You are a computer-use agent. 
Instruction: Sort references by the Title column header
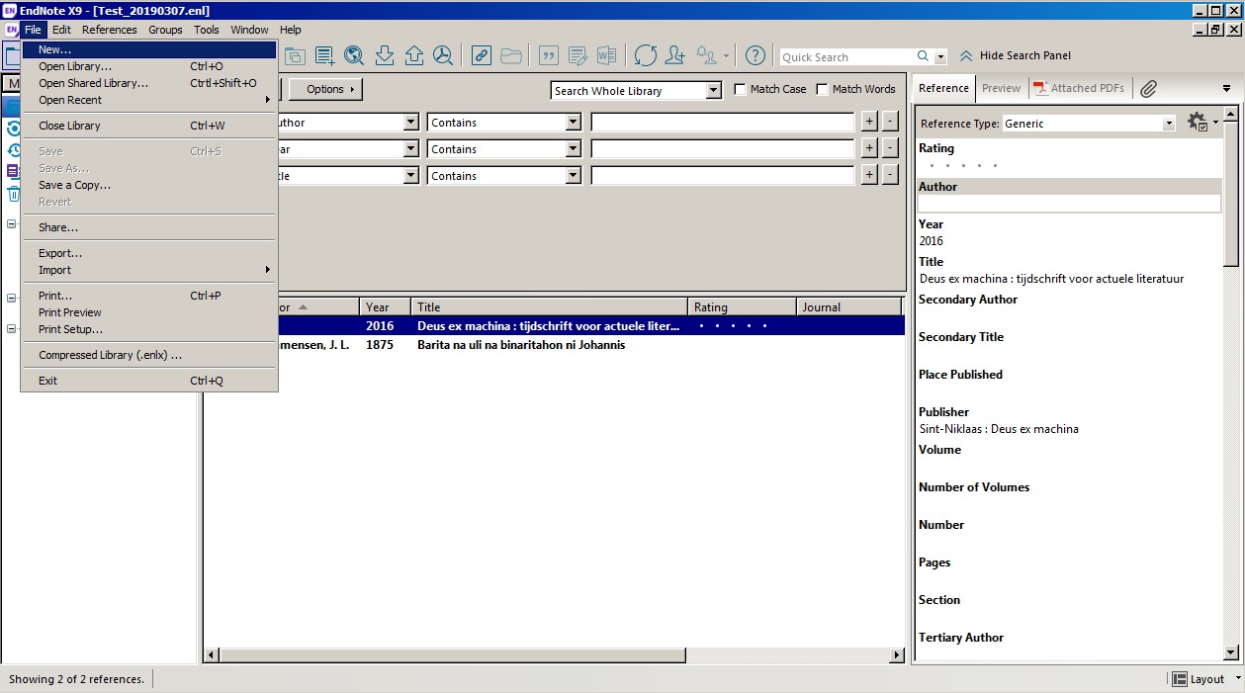(550, 307)
